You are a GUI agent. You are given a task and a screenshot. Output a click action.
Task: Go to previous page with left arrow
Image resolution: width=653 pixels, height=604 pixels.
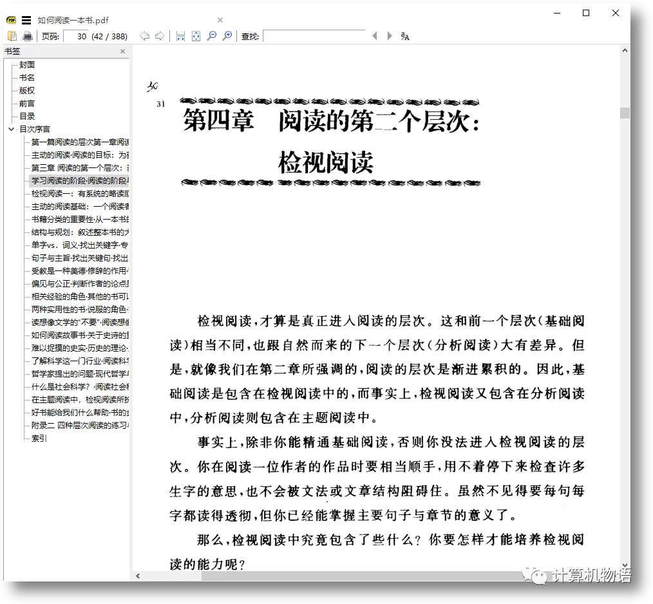[144, 36]
